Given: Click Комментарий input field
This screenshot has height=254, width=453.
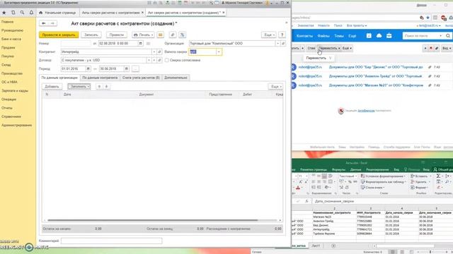Looking at the screenshot, I should pyautogui.click(x=112, y=241).
